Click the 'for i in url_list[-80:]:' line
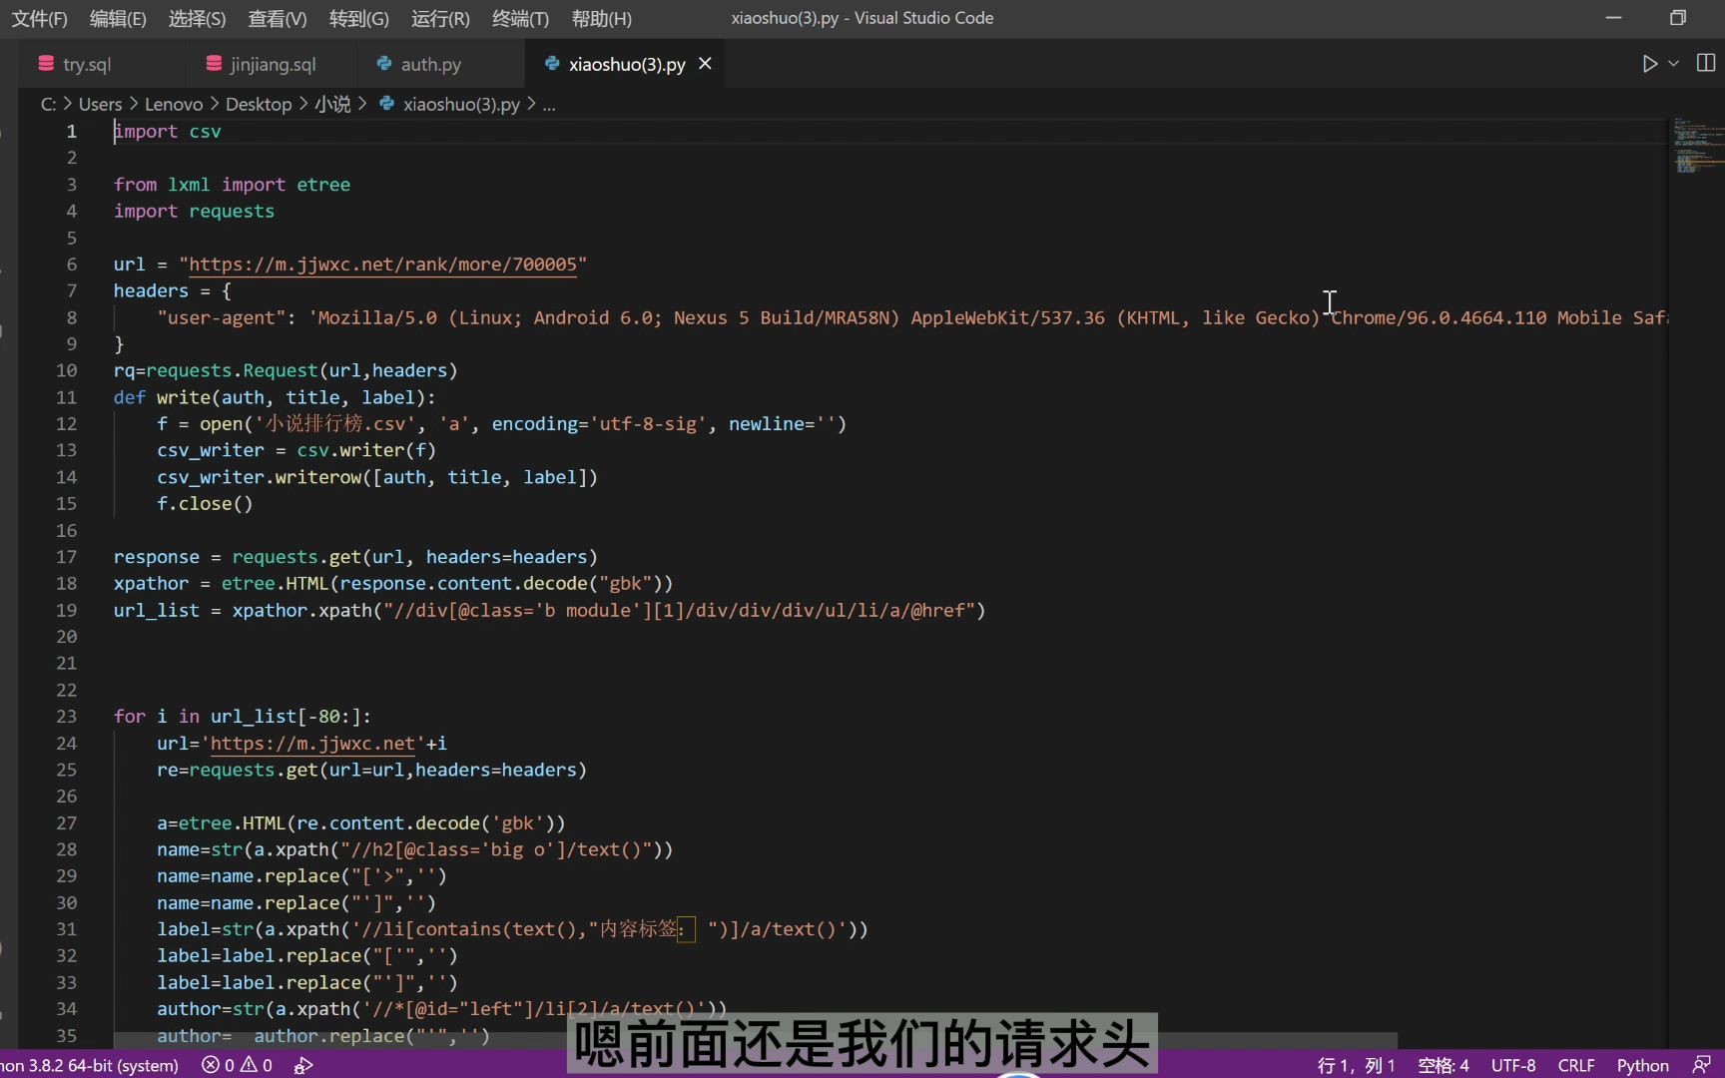 [243, 717]
